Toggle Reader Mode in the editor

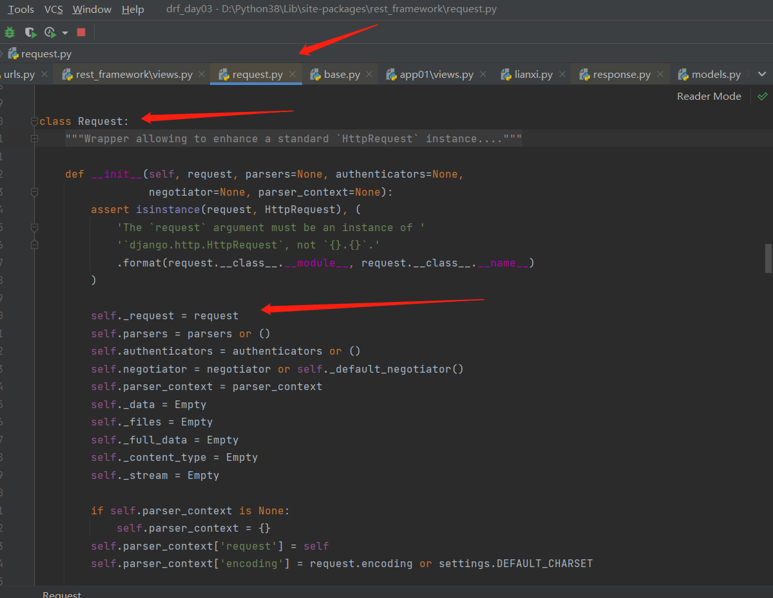click(x=709, y=96)
